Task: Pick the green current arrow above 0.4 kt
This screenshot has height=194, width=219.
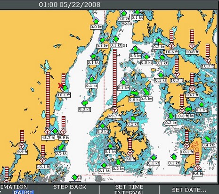Action: point(208,139)
